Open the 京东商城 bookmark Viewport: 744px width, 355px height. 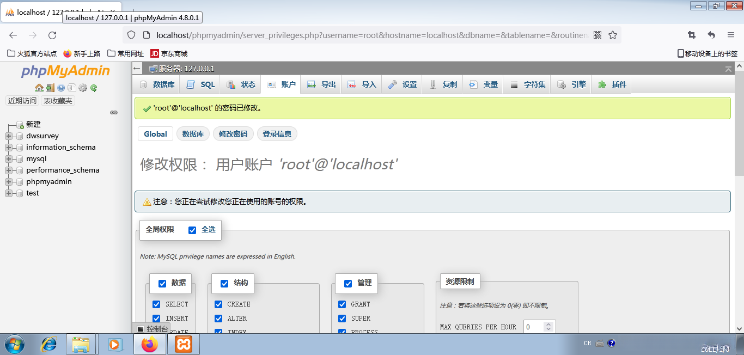(x=169, y=53)
